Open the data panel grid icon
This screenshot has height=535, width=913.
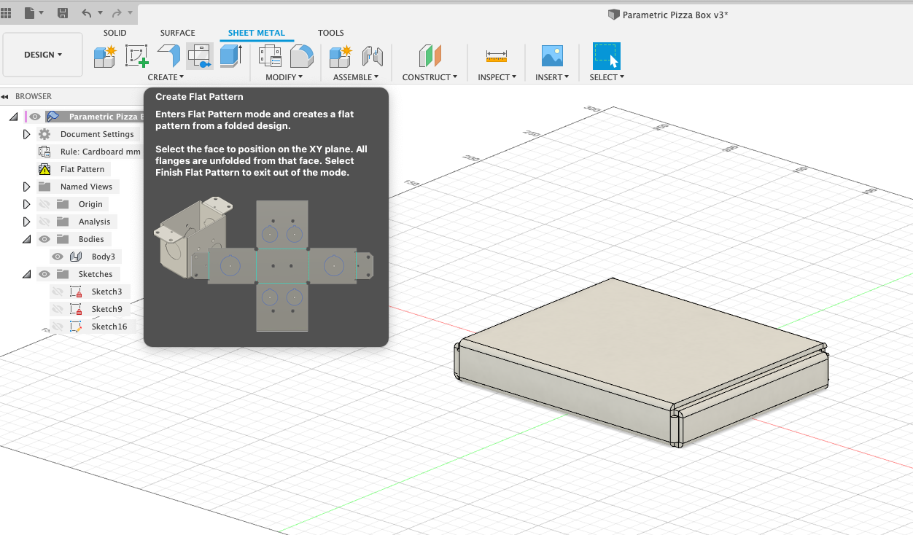(x=6, y=13)
